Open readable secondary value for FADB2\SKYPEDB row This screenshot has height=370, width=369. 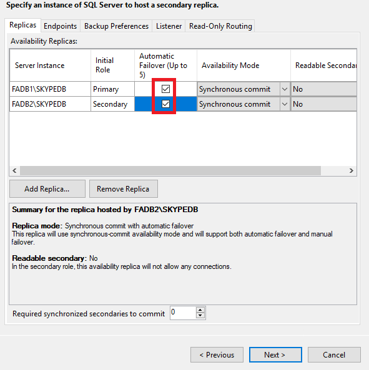(323, 104)
